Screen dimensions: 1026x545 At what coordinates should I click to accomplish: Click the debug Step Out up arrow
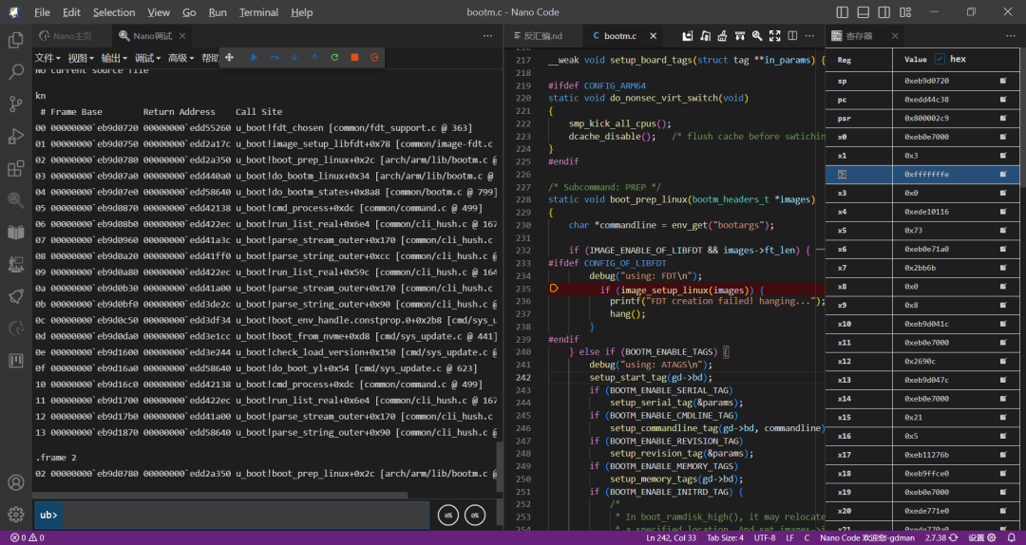tap(314, 58)
